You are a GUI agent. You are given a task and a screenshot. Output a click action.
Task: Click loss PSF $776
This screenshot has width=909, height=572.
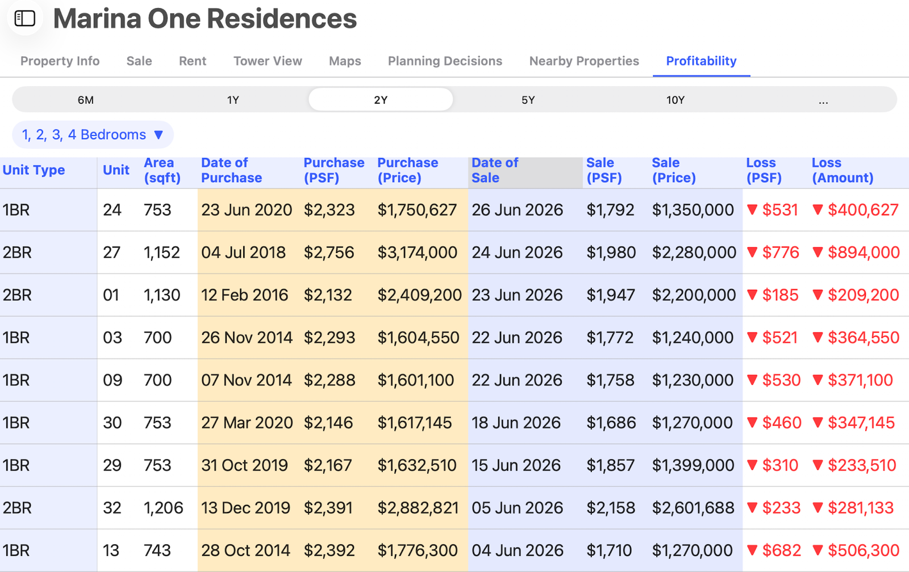tap(773, 253)
